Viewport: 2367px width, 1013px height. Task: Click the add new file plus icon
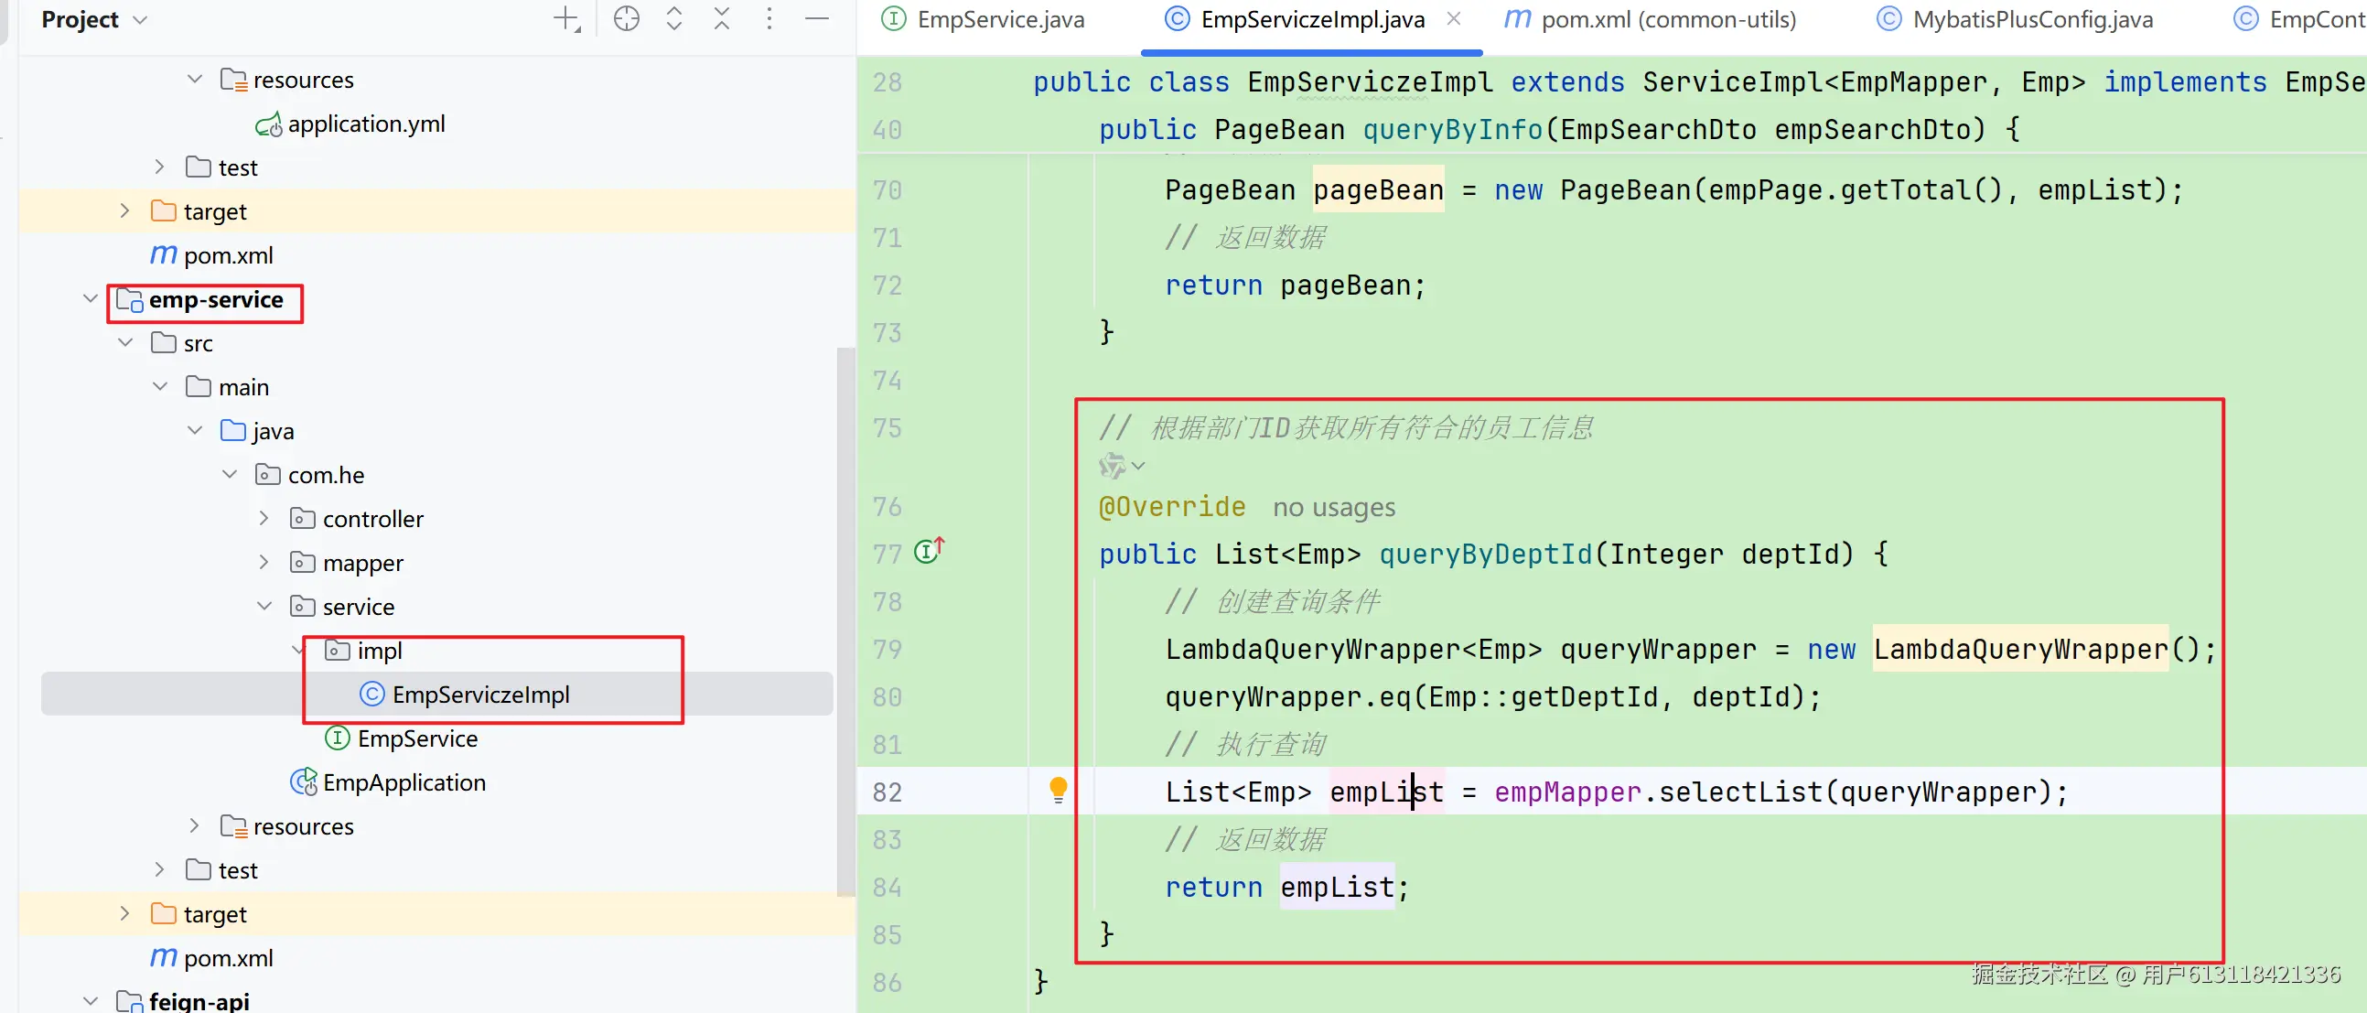click(x=567, y=18)
